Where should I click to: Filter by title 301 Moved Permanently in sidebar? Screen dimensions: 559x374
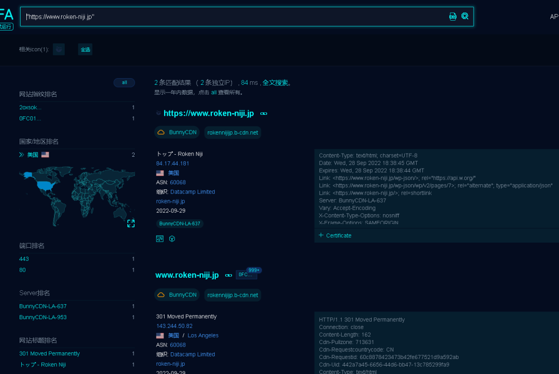click(50, 353)
